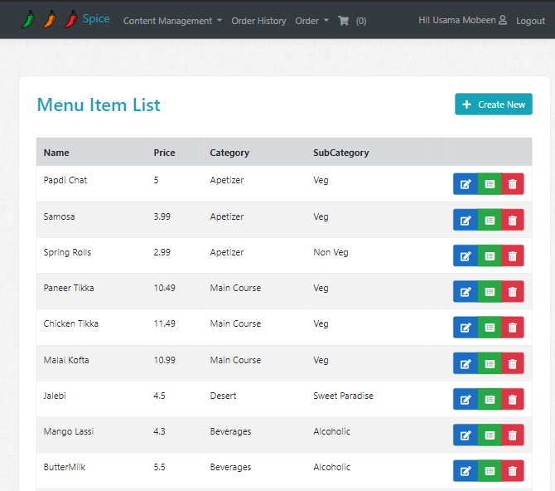Image resolution: width=555 pixels, height=491 pixels.
Task: Click the cart count (0)
Action: click(x=361, y=21)
